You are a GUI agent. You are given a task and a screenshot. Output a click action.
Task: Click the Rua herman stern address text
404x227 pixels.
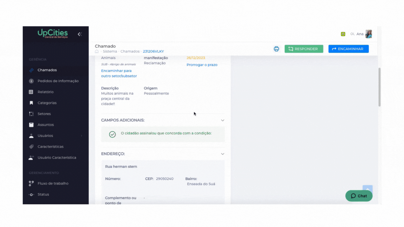pyautogui.click(x=121, y=166)
